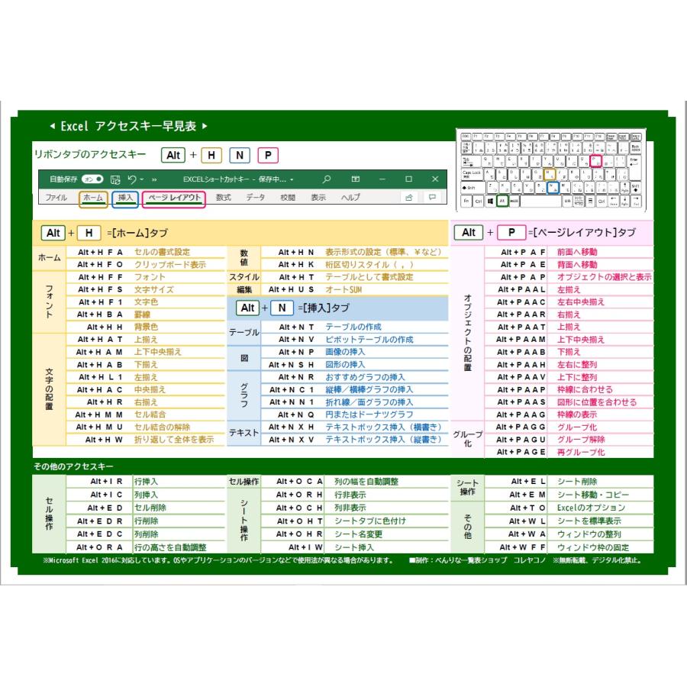
Task: Expand the quick access toolbar overflow chevrons
Action: click(154, 179)
